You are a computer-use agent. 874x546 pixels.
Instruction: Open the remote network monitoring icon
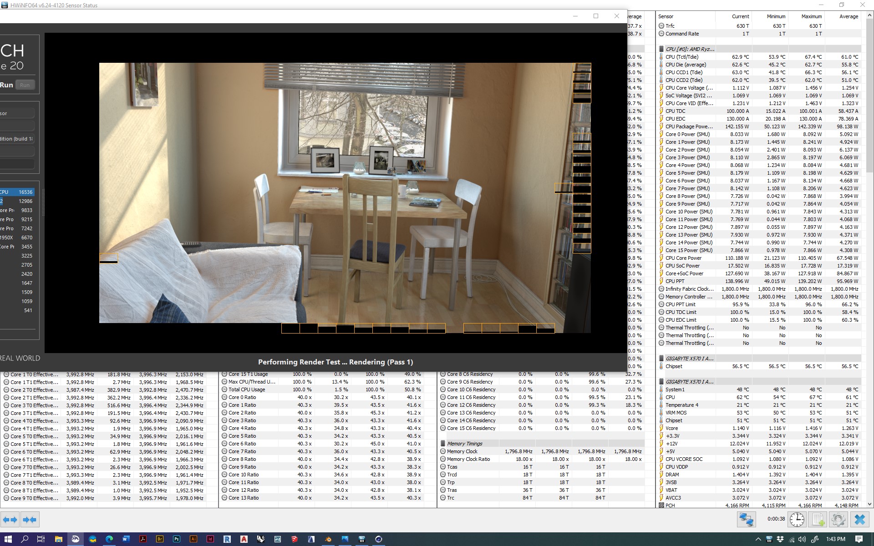coord(747,519)
